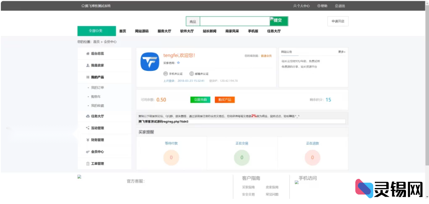Click the green 0 circle under 正在交易
Viewport: 429px width, 204px height.
coord(242,157)
